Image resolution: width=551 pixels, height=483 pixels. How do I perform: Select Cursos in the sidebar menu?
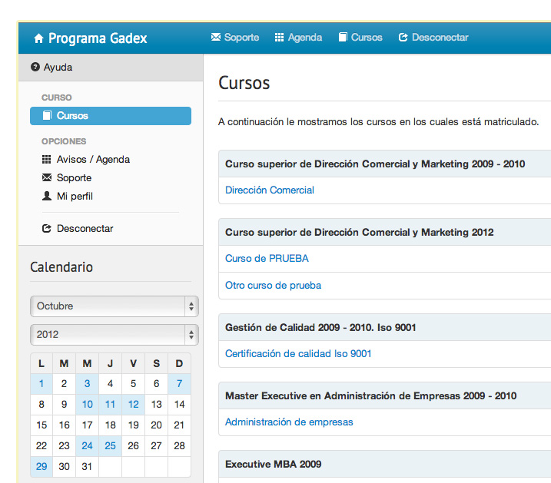111,116
